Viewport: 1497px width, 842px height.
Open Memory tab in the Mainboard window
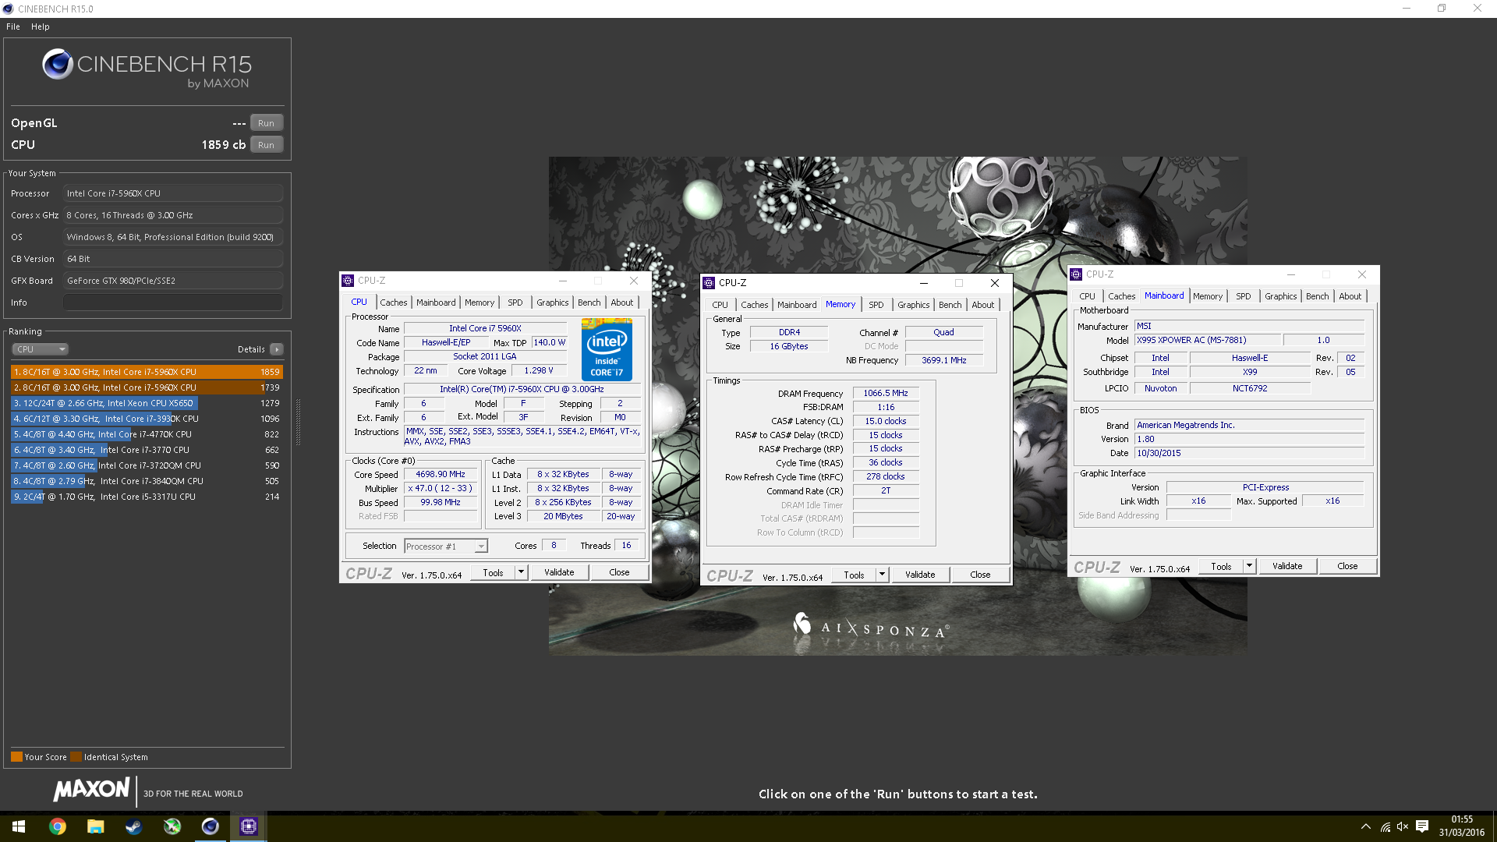[1208, 296]
